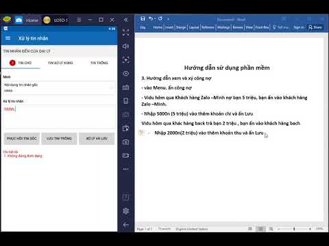
Task: Switch to Web Layout view icon
Action: pyautogui.click(x=271, y=228)
